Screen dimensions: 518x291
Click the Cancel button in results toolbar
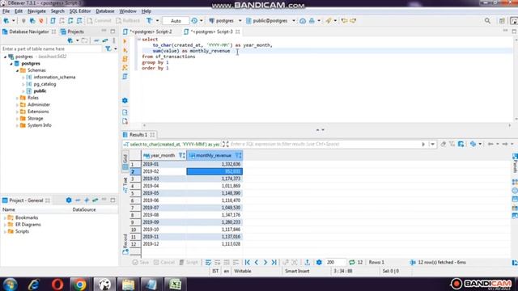click(163, 262)
